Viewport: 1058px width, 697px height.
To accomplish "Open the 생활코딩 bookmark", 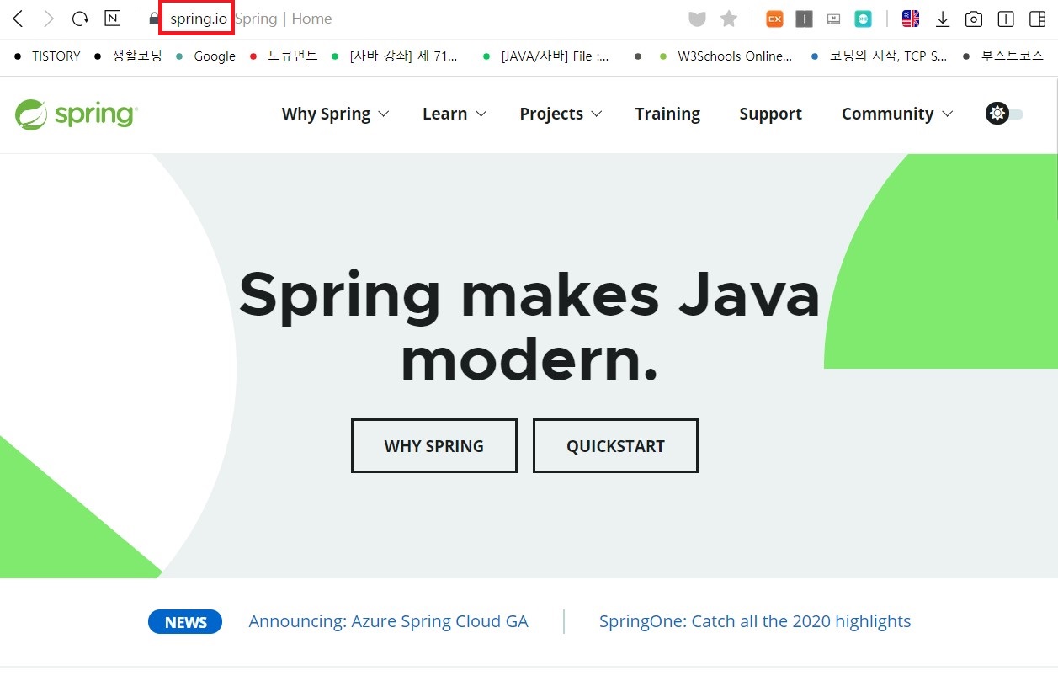I will 128,56.
